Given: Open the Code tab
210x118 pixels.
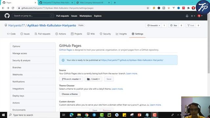Looking at the screenshot, I should pos(11,34).
